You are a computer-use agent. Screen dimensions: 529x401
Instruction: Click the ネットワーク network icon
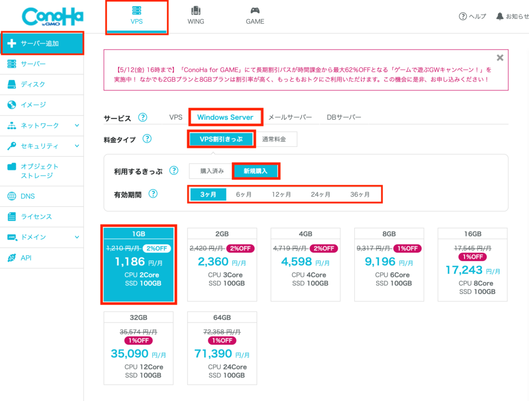12,126
